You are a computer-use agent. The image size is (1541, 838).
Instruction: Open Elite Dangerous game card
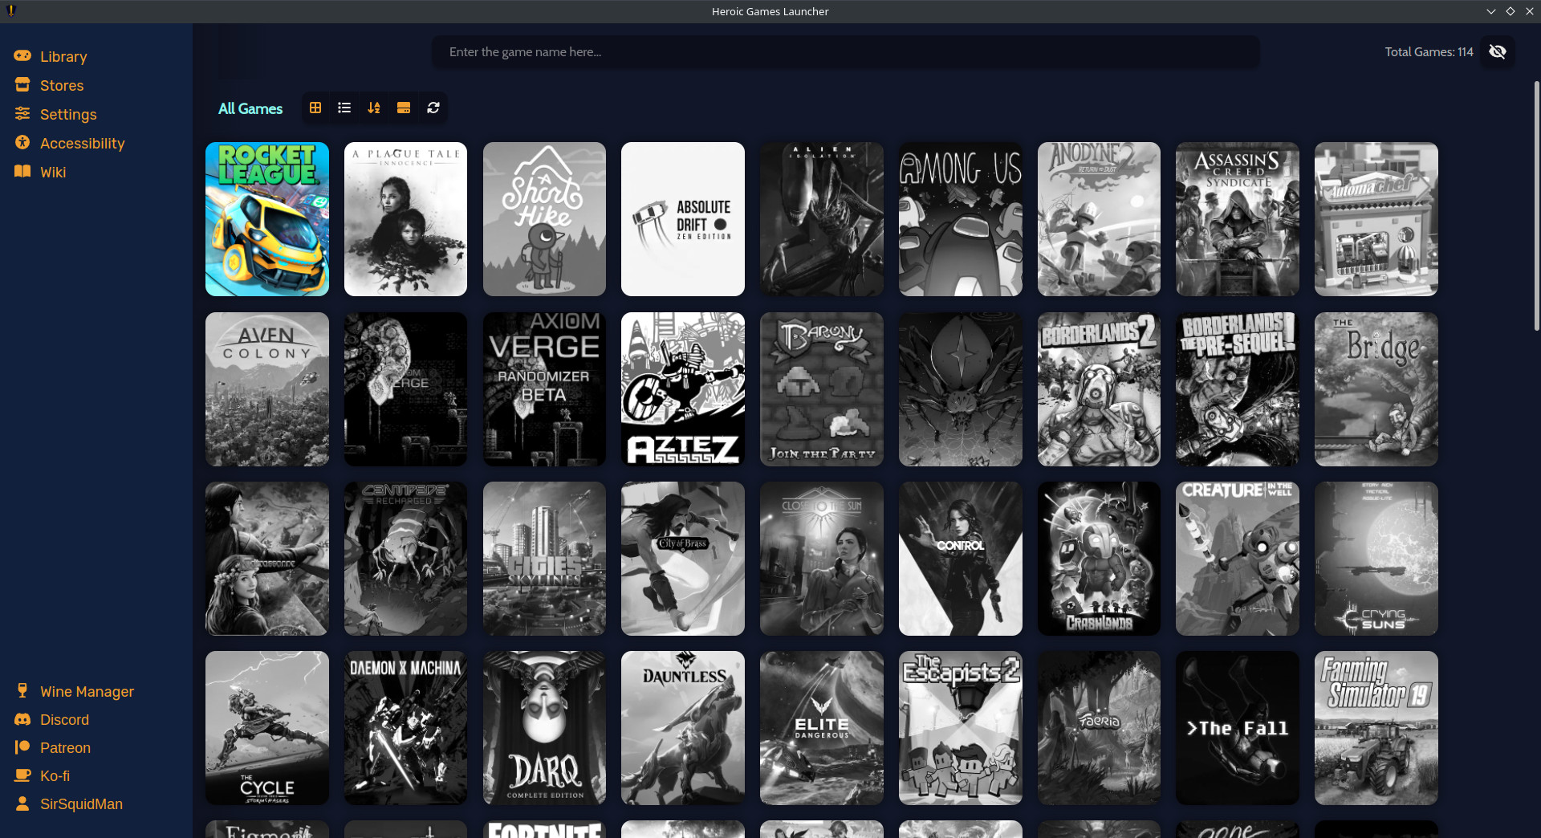tap(822, 728)
